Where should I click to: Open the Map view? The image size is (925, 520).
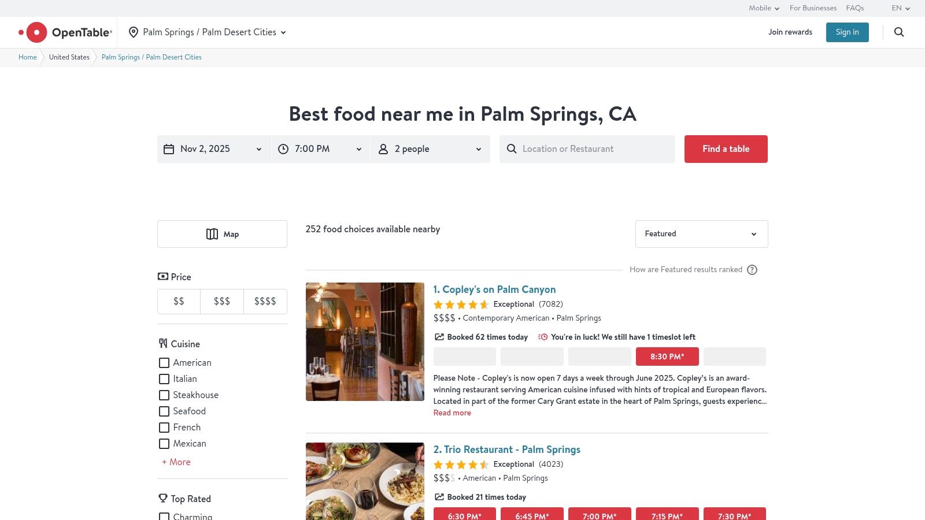[x=222, y=234]
